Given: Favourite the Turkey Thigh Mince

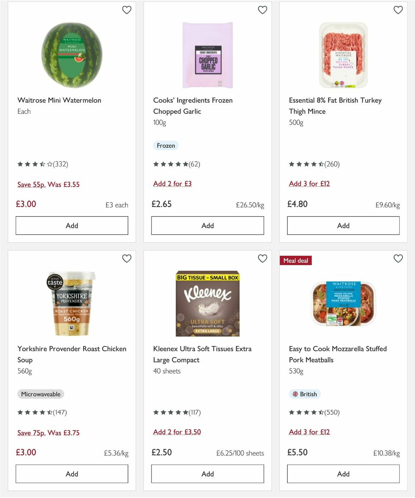Looking at the screenshot, I should pos(398,10).
